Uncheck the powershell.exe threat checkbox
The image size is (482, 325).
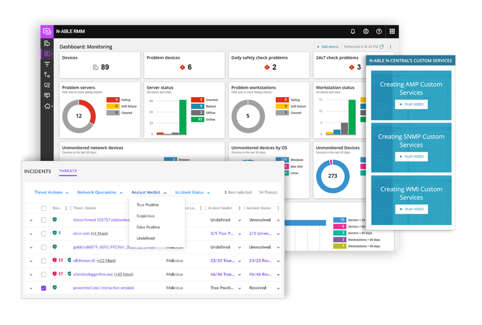[x=43, y=288]
